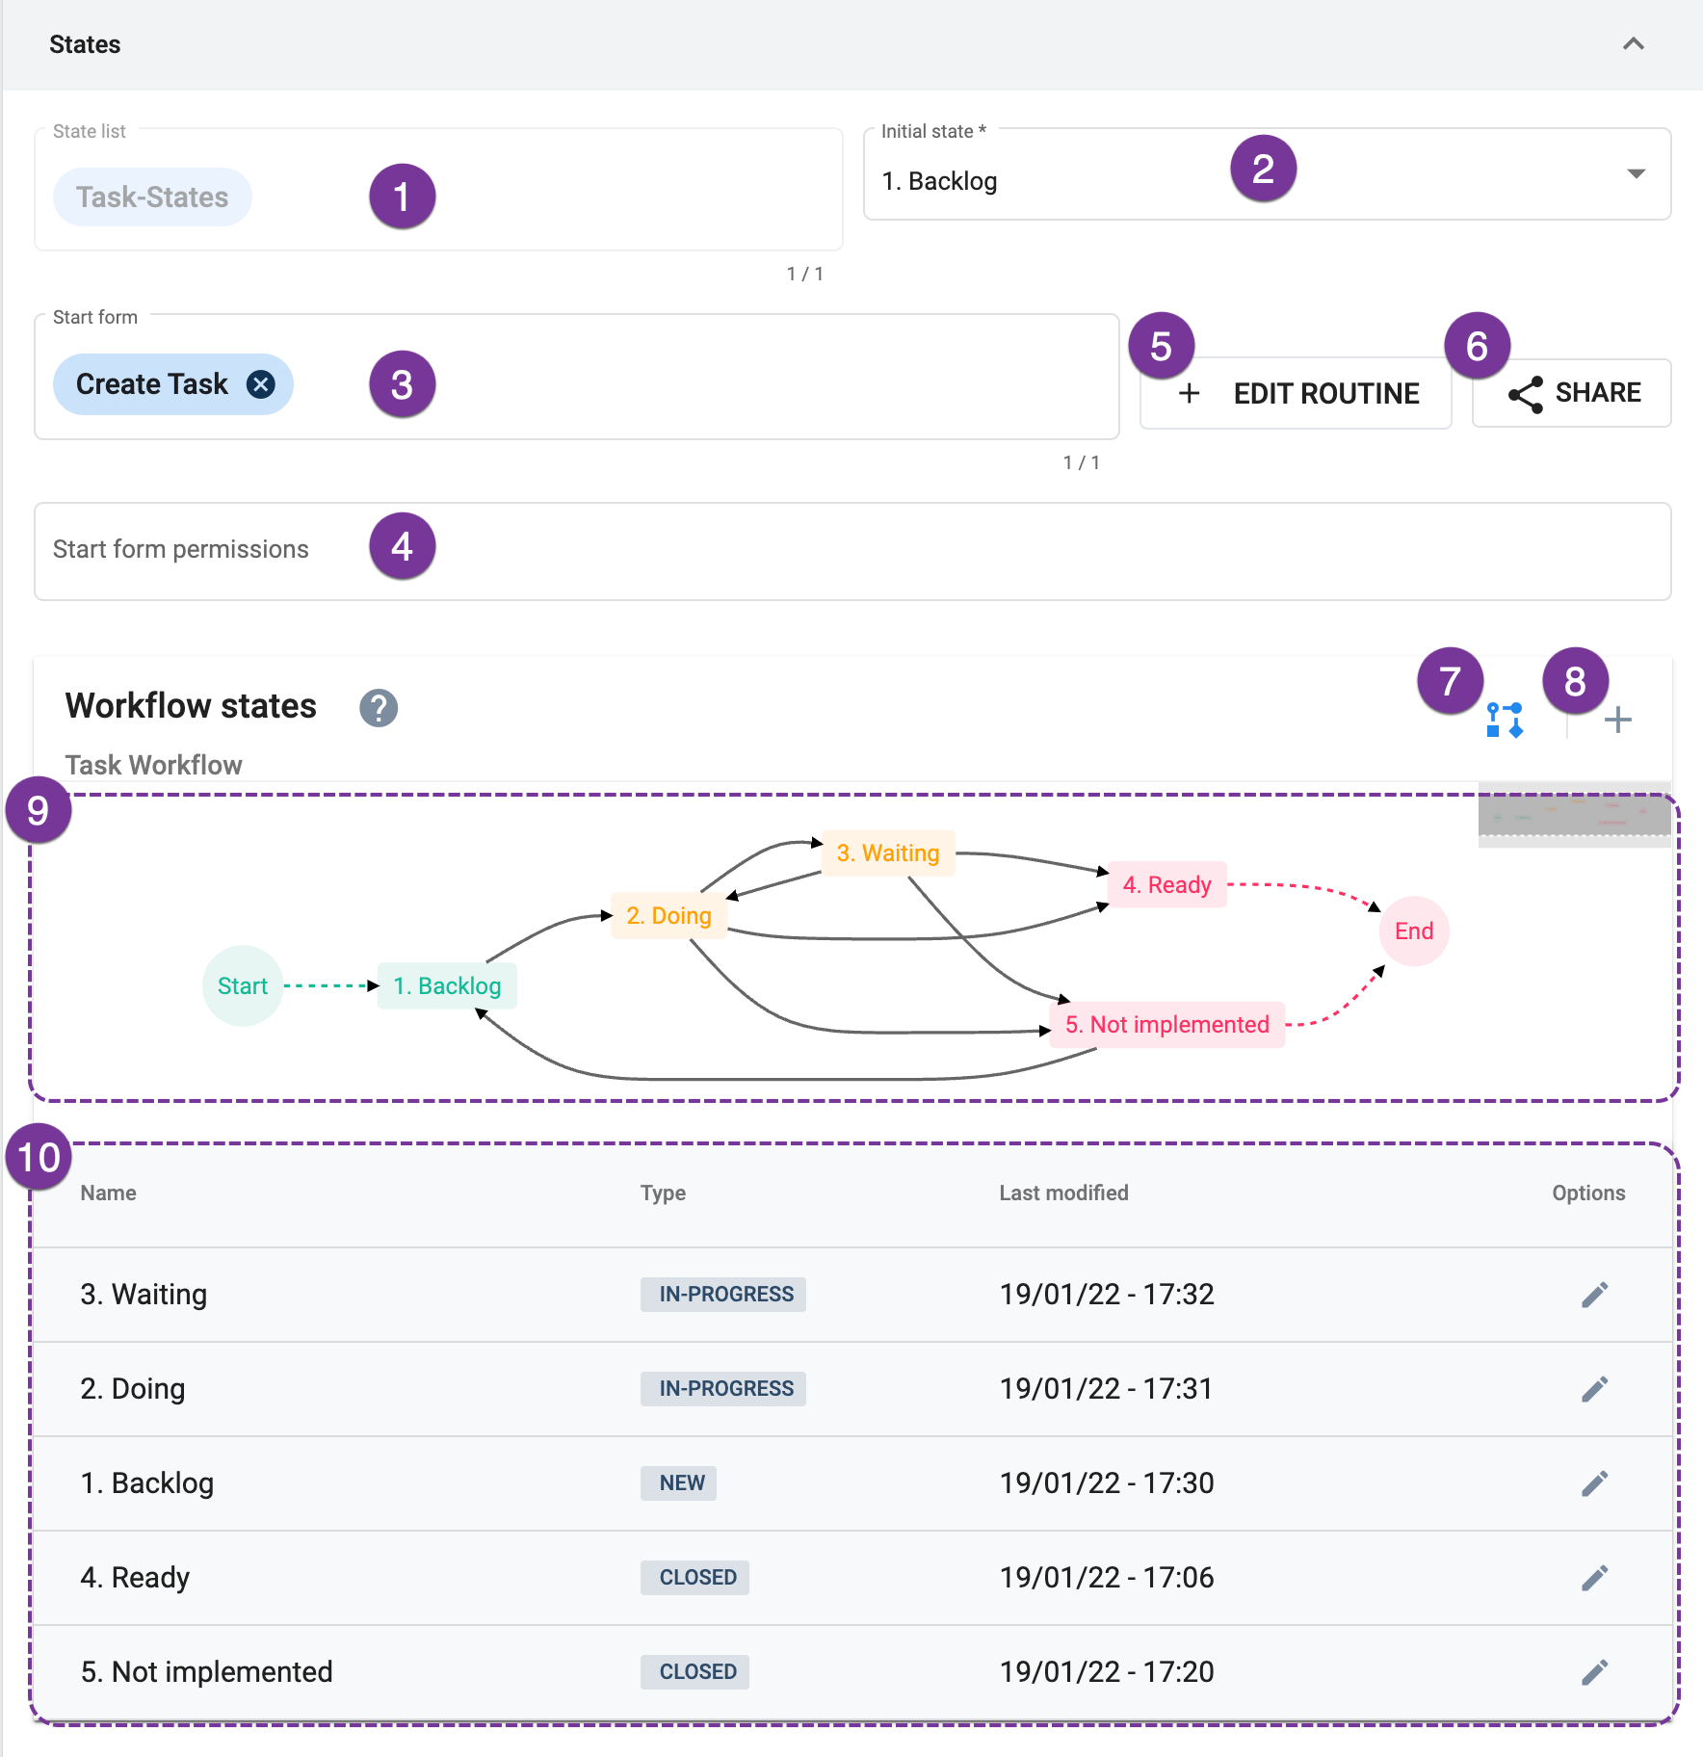
Task: Click the date 19/01/22 - 17:30
Action: pyautogui.click(x=1107, y=1483)
